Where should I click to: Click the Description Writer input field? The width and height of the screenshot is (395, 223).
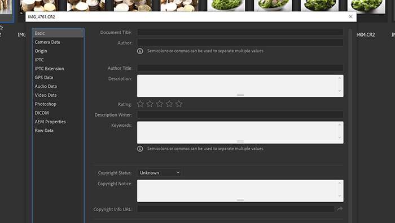[x=240, y=115]
